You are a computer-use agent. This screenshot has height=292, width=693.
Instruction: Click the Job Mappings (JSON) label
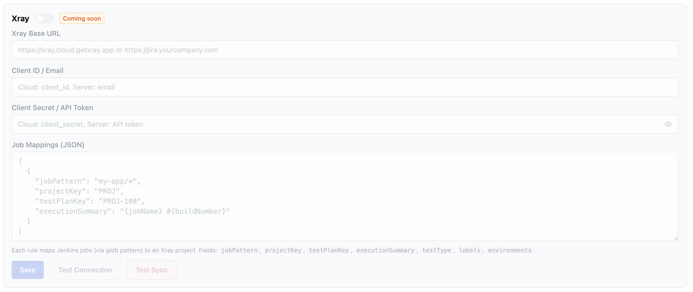tap(48, 145)
